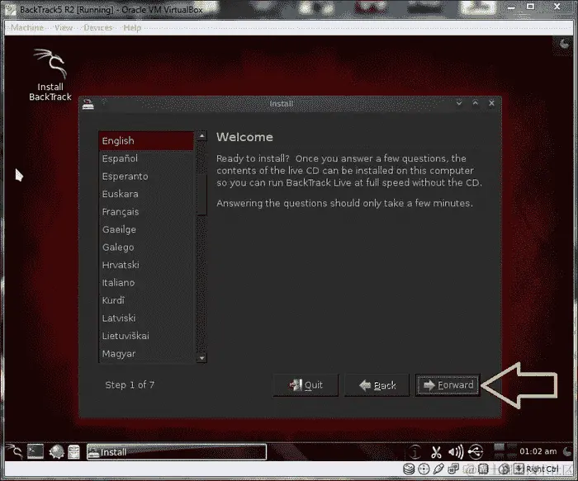Click the language list scroll-down arrow

pyautogui.click(x=201, y=357)
